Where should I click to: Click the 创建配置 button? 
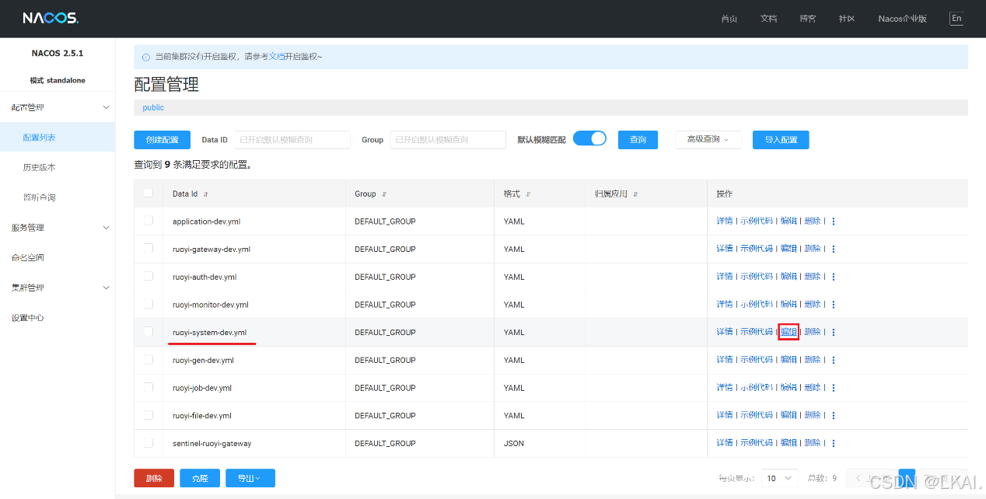(162, 140)
